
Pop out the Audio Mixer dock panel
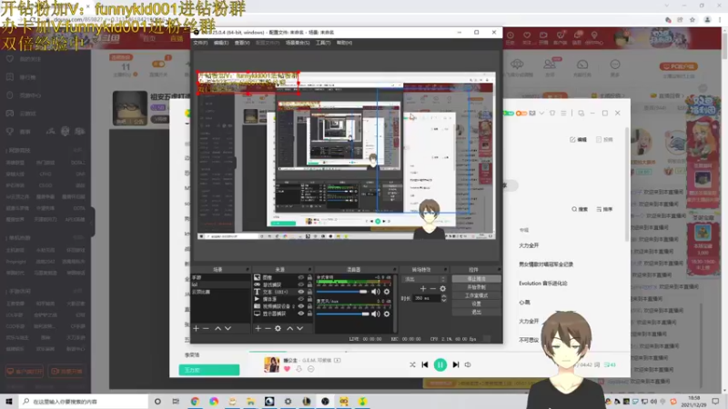(395, 269)
